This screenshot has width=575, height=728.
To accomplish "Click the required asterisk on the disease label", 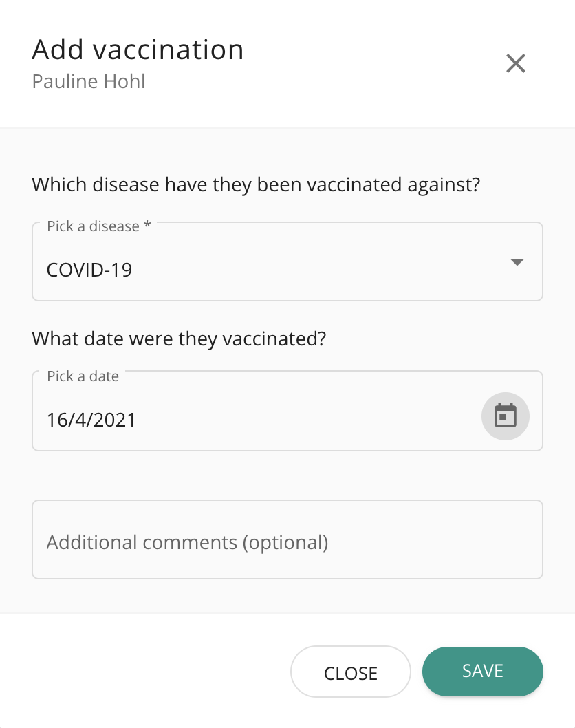I will point(147,225).
